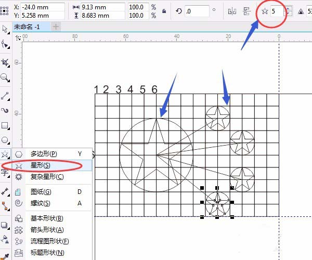Viewport: 312px width, 260px height.
Task: Toggle the lock ratio padlock
Action: click(164, 11)
